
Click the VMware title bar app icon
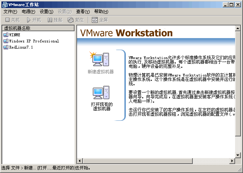coord(5,4)
